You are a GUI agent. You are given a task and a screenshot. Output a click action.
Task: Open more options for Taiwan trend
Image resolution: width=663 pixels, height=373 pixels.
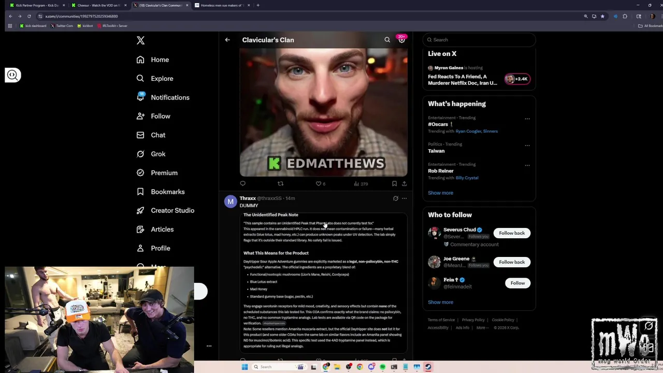[x=527, y=145]
